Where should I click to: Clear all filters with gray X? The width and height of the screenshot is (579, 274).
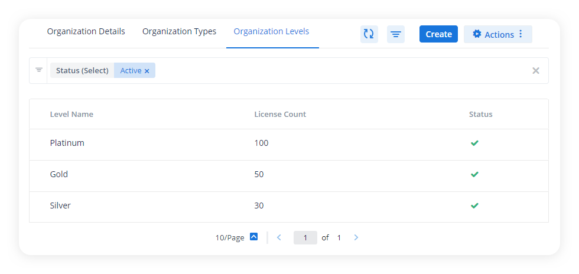[536, 70]
